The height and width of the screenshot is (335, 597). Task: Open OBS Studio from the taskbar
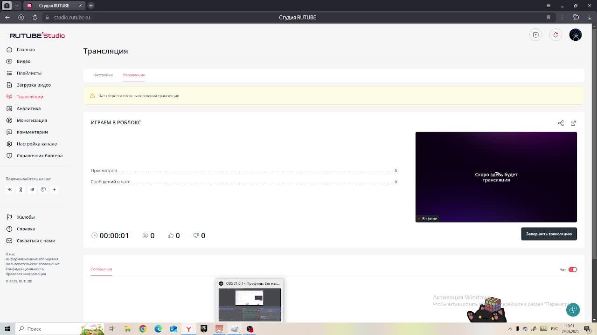[x=250, y=329]
